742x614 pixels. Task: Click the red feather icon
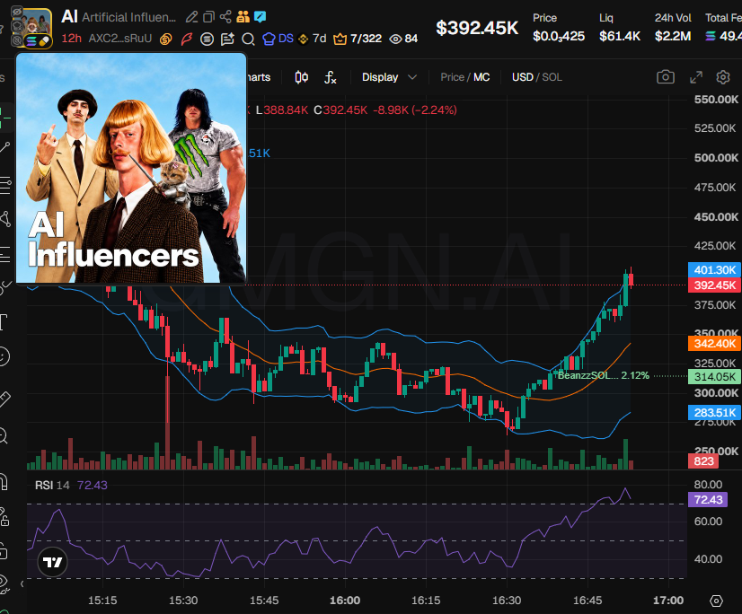tap(187, 39)
